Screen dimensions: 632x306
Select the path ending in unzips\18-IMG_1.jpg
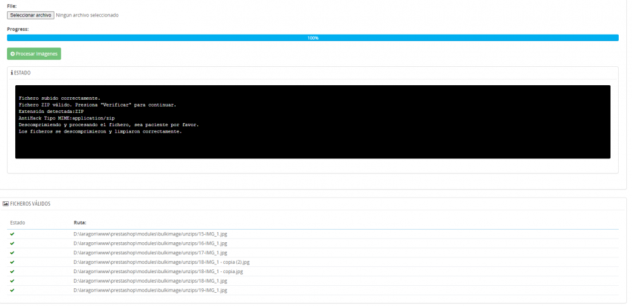coord(150,281)
